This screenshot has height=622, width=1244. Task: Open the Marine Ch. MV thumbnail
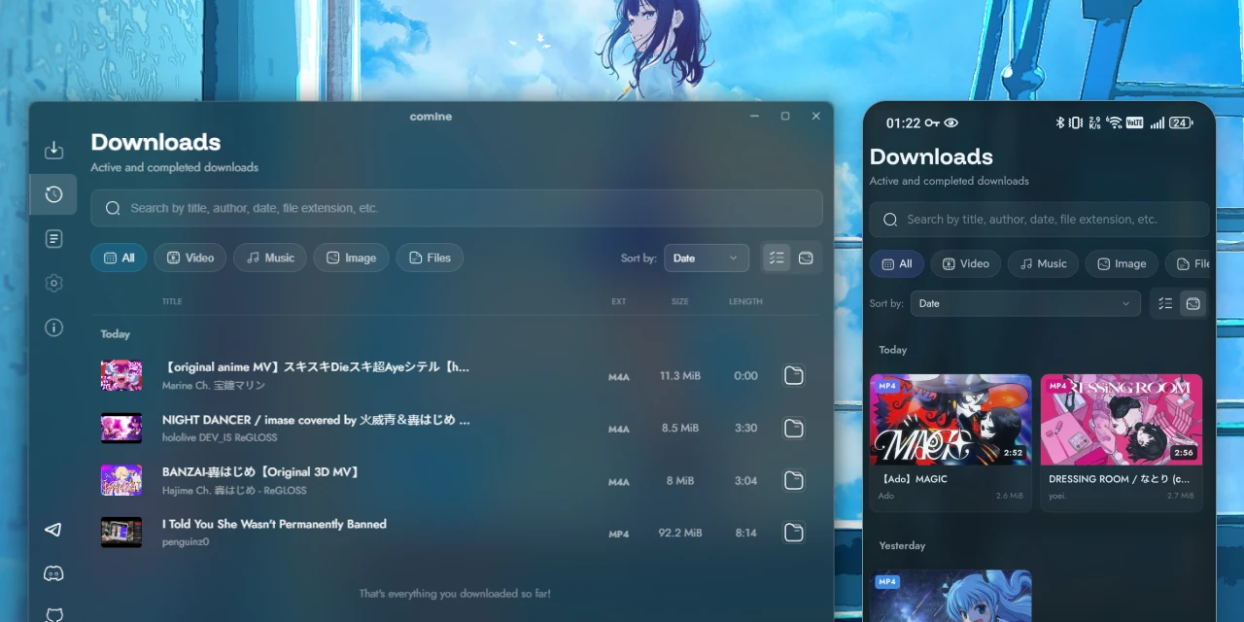[x=121, y=375]
